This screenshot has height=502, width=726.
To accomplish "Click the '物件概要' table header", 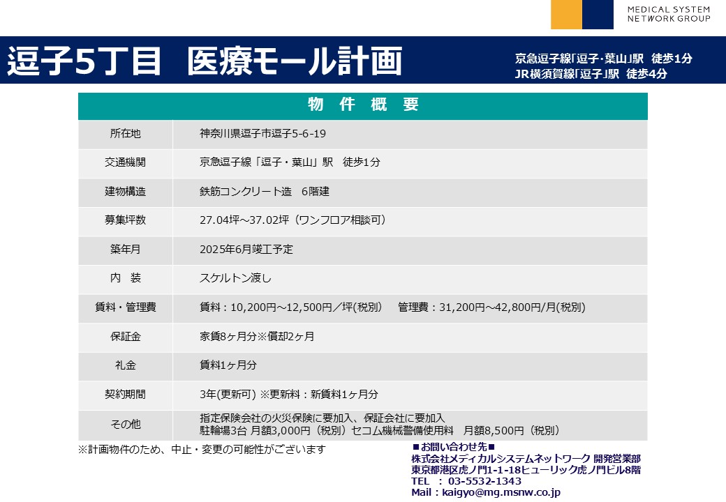I will point(363,105).
